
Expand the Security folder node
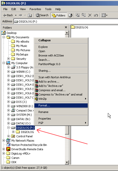click(x=9, y=59)
